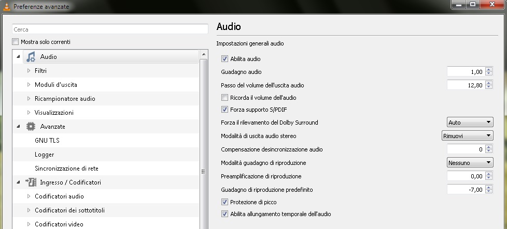Maximize the Preferenze avanzate window

click(x=473, y=4)
